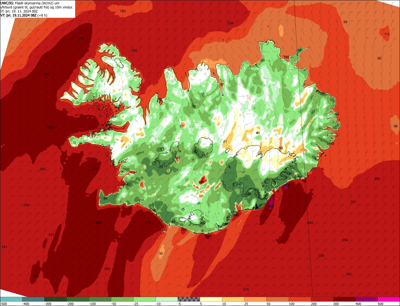
Task: Select the value 96 at the right edge
Action: pyautogui.click(x=396, y=126)
